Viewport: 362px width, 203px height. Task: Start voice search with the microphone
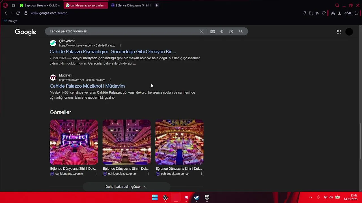pos(222,32)
